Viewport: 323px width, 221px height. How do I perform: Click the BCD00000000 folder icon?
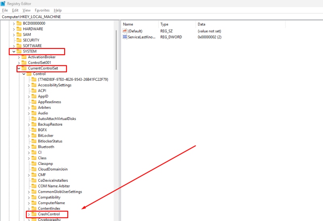coord(19,23)
